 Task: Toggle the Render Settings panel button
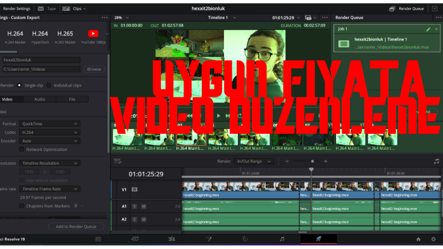(16, 9)
